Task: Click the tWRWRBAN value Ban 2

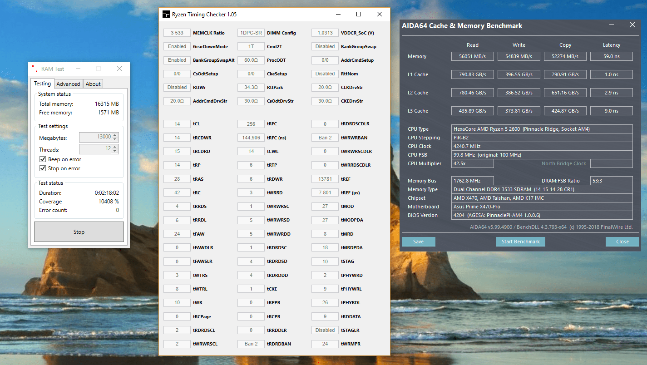Action: pyautogui.click(x=325, y=138)
